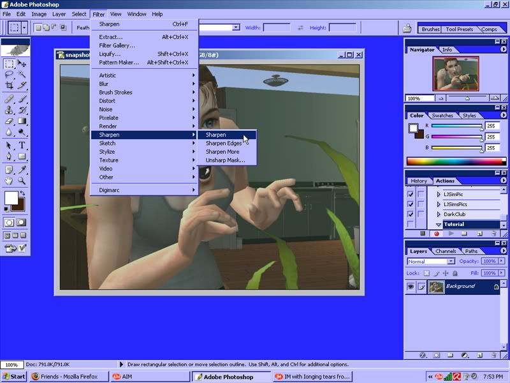Image resolution: width=510 pixels, height=383 pixels.
Task: Toggle the LJSimsPics action checkbox
Action: [x=411, y=204]
